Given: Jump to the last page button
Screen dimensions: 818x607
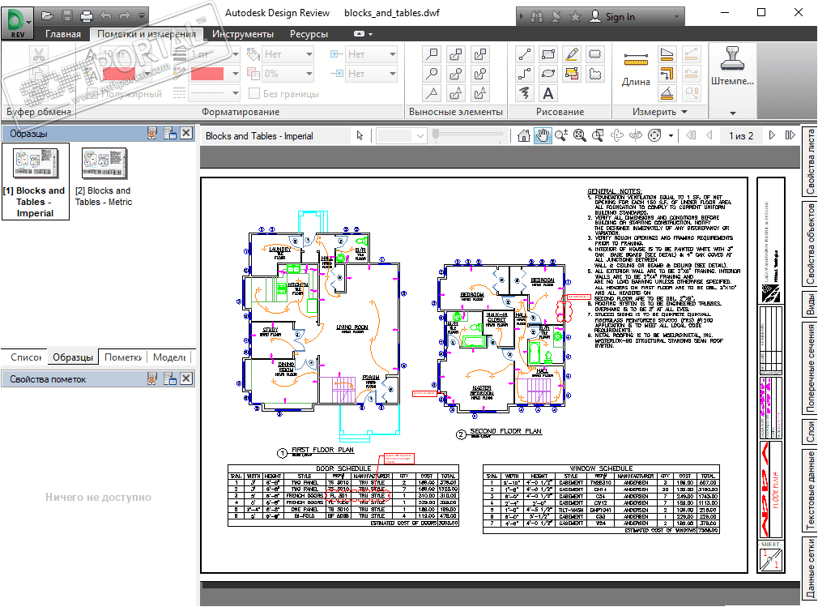Looking at the screenshot, I should (790, 135).
